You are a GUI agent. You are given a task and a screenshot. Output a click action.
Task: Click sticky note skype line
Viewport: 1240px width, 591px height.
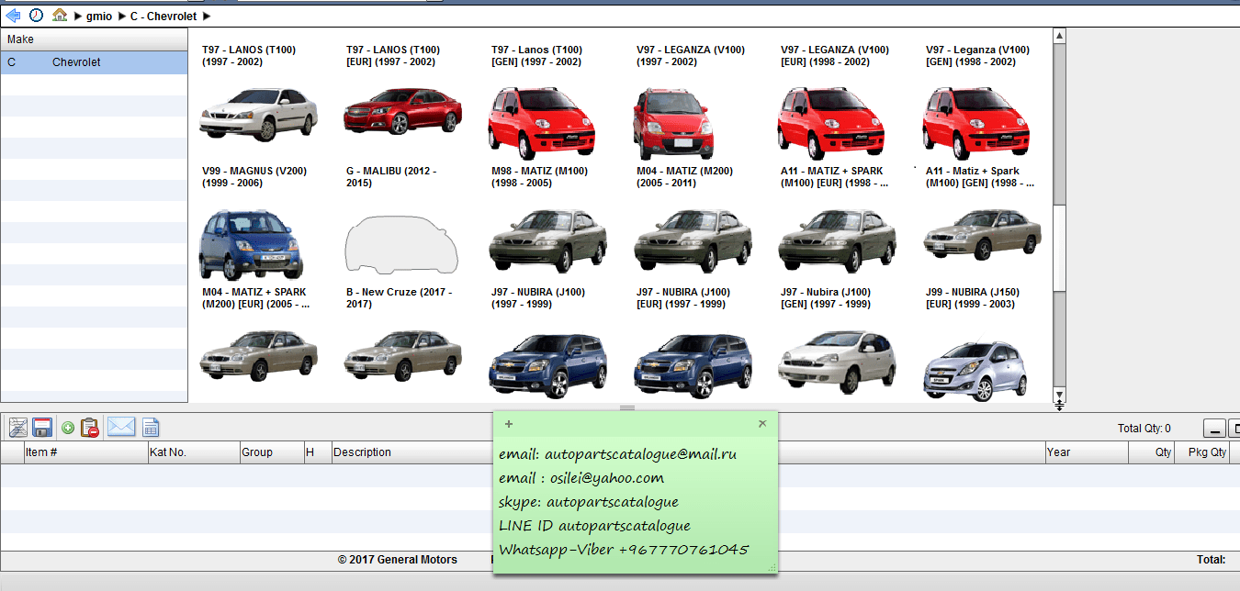pos(589,502)
